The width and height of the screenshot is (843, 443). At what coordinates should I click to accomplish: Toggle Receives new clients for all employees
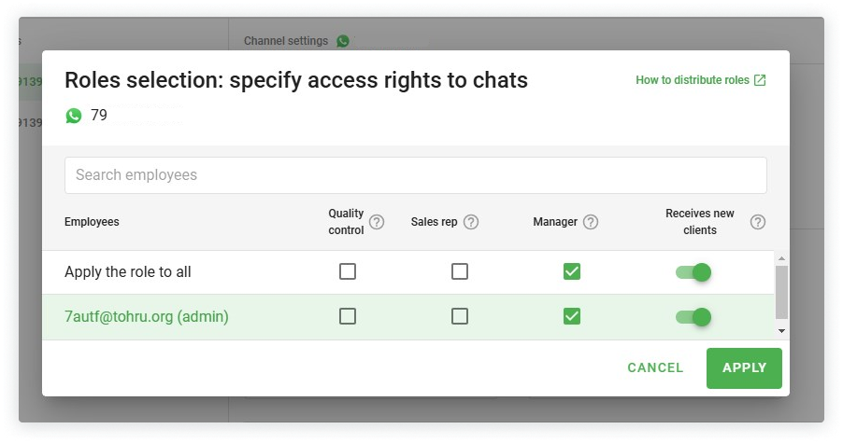(x=693, y=271)
